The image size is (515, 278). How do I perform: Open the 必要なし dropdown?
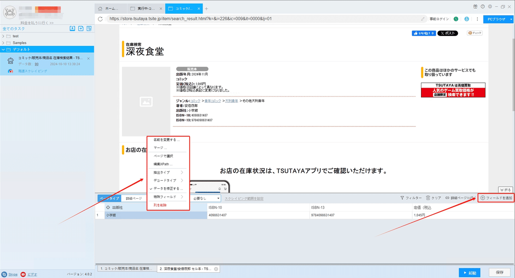[206, 199]
